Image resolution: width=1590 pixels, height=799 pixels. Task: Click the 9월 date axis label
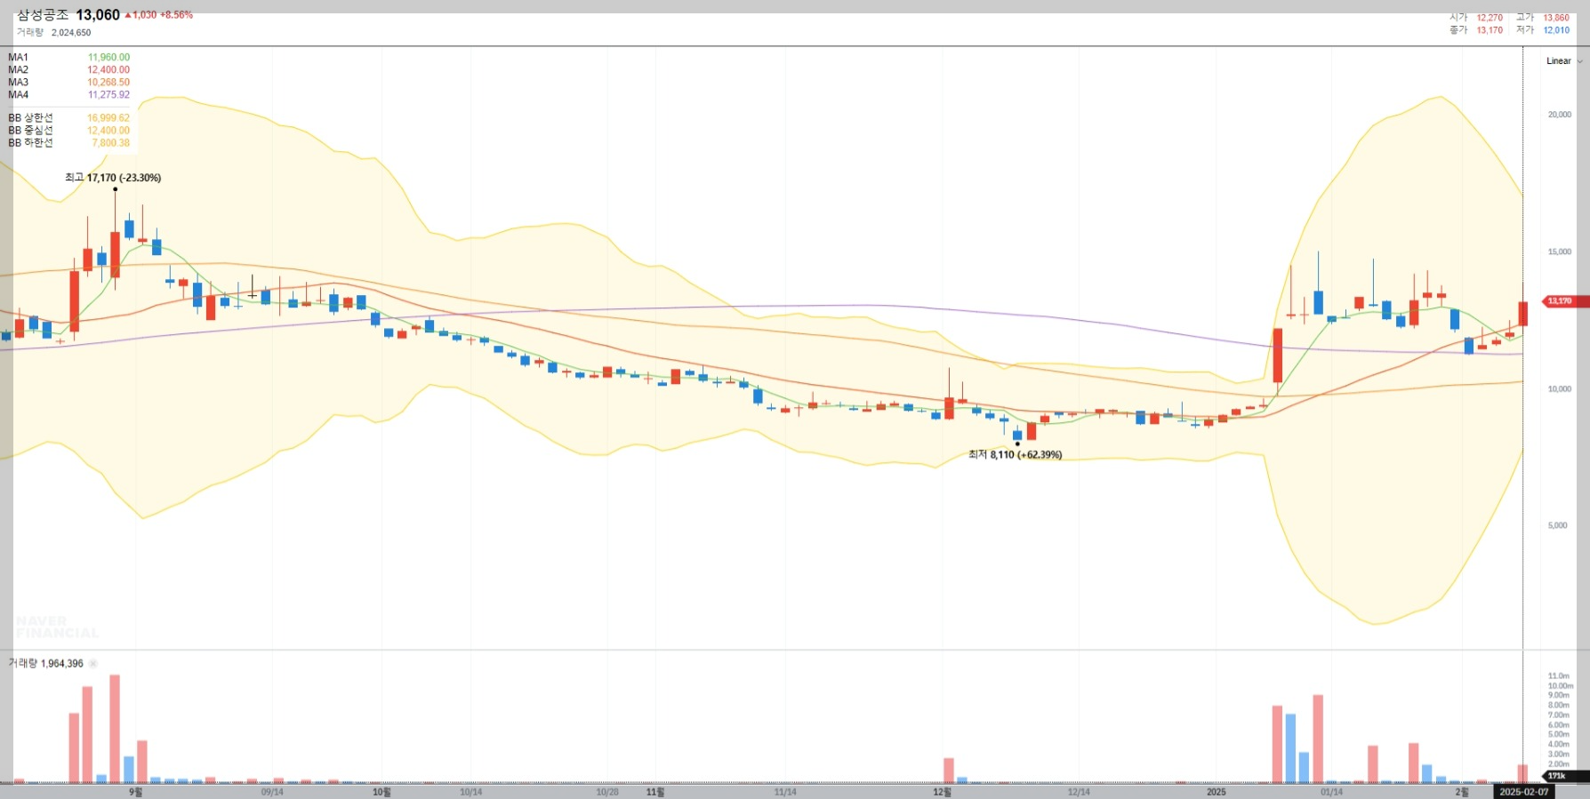point(135,792)
